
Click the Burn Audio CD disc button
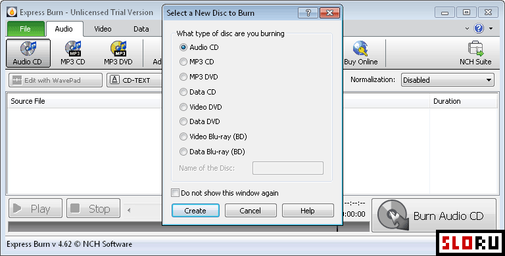pyautogui.click(x=434, y=215)
